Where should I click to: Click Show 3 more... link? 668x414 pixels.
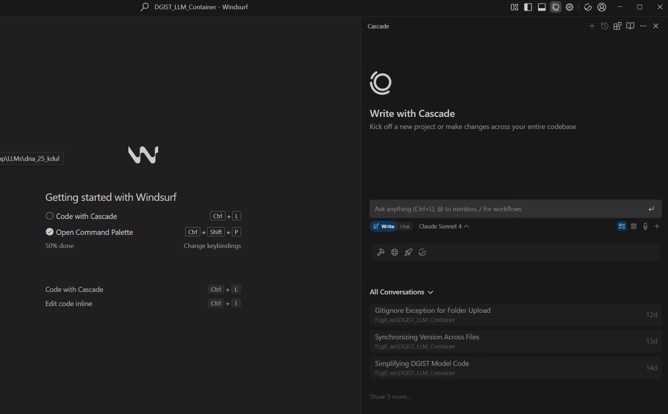pyautogui.click(x=390, y=397)
